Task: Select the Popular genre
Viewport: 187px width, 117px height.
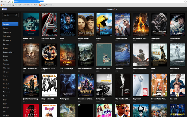Action: coord(10,24)
